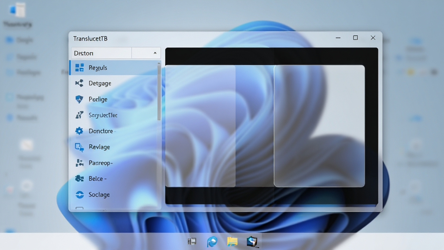This screenshot has height=250, width=444.
Task: Click the Sanuecffec sidebar icon
Action: (x=79, y=115)
